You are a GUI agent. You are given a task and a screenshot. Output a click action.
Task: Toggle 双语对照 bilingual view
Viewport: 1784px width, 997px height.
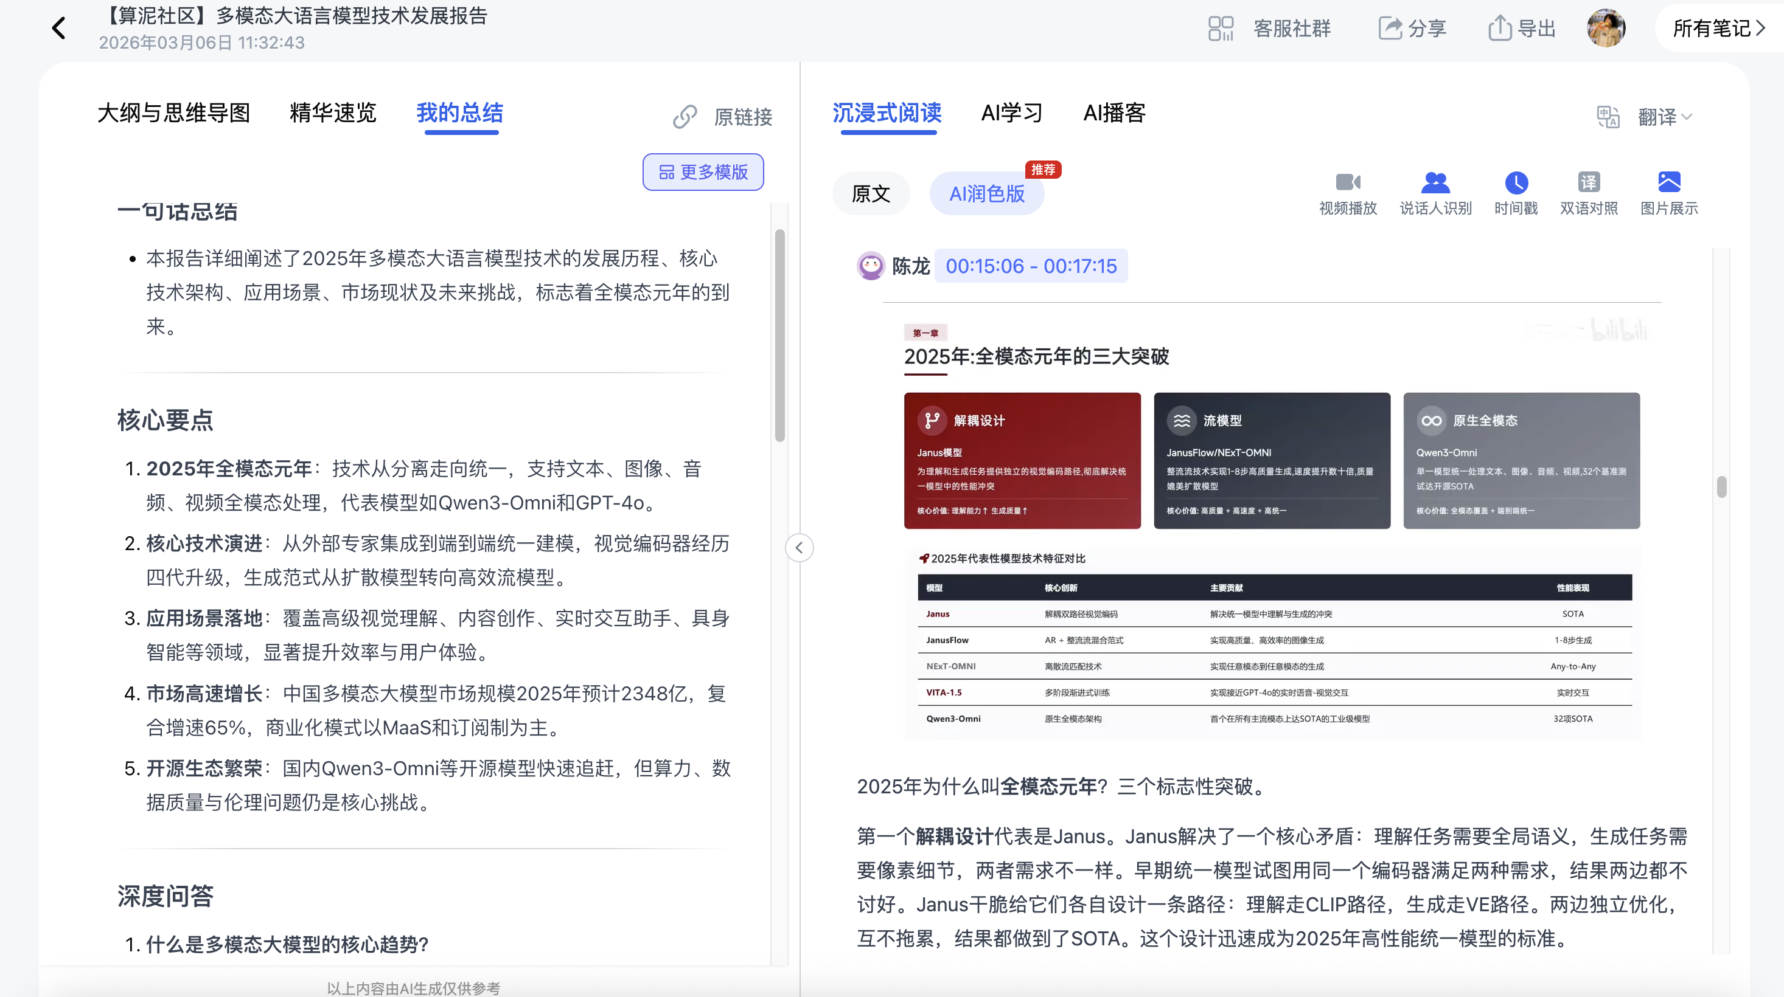point(1589,194)
